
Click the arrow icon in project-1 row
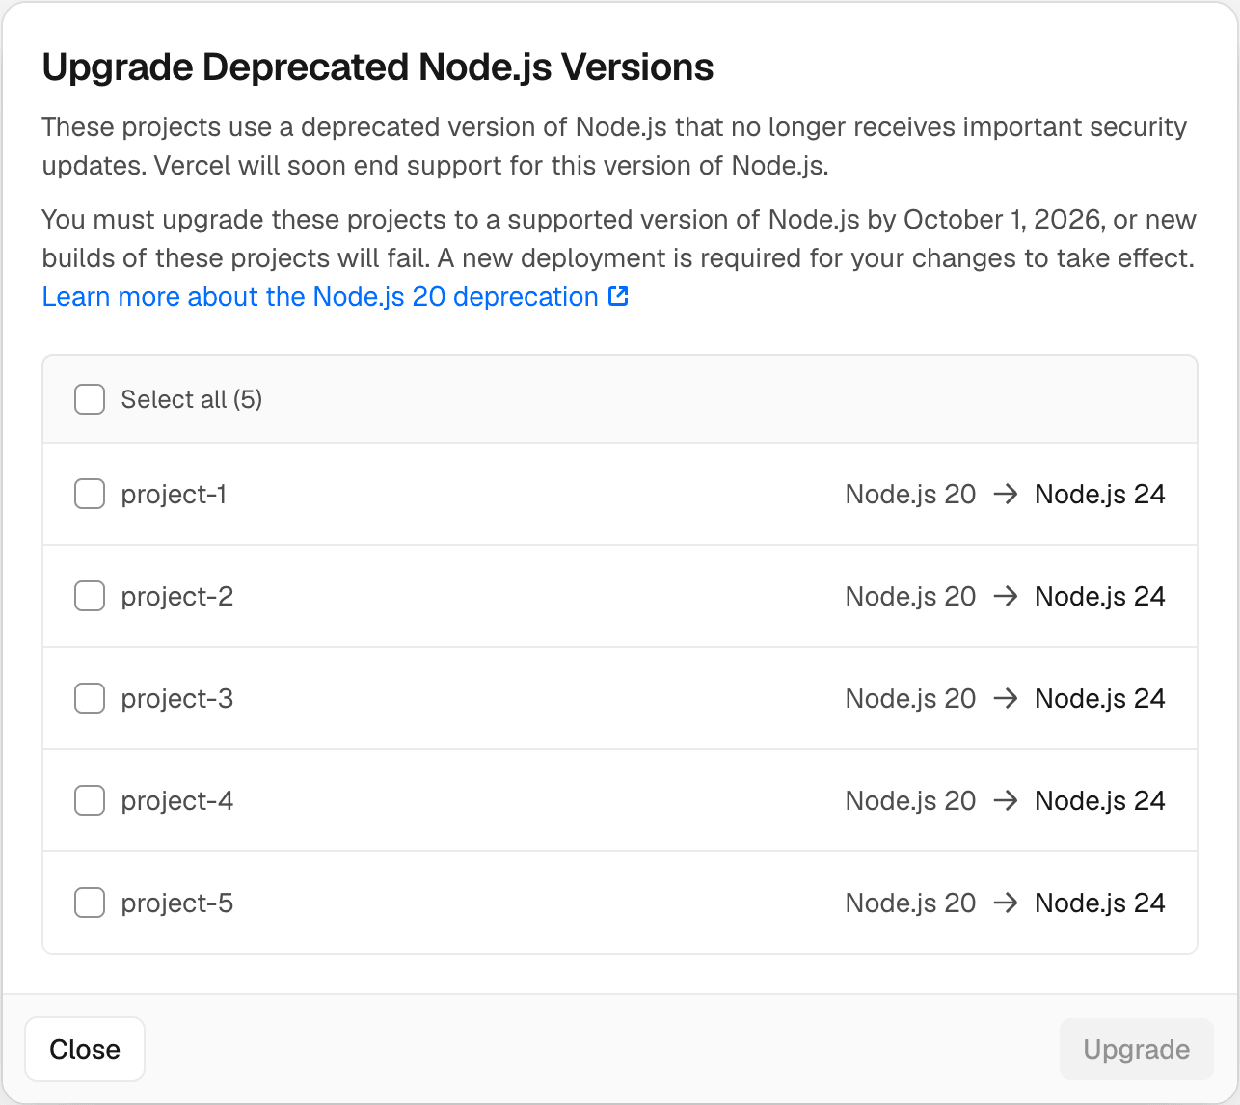(x=1006, y=494)
